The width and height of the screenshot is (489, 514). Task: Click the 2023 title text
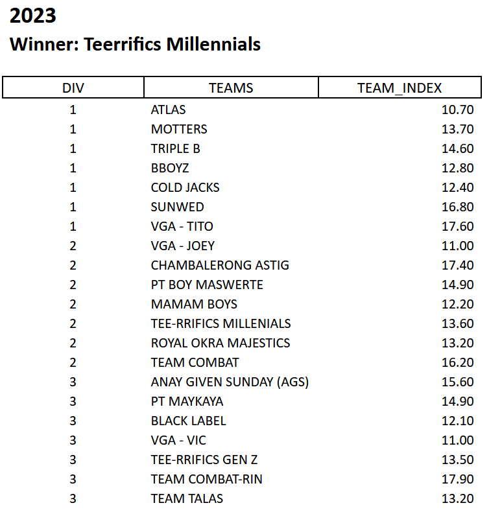pyautogui.click(x=33, y=16)
